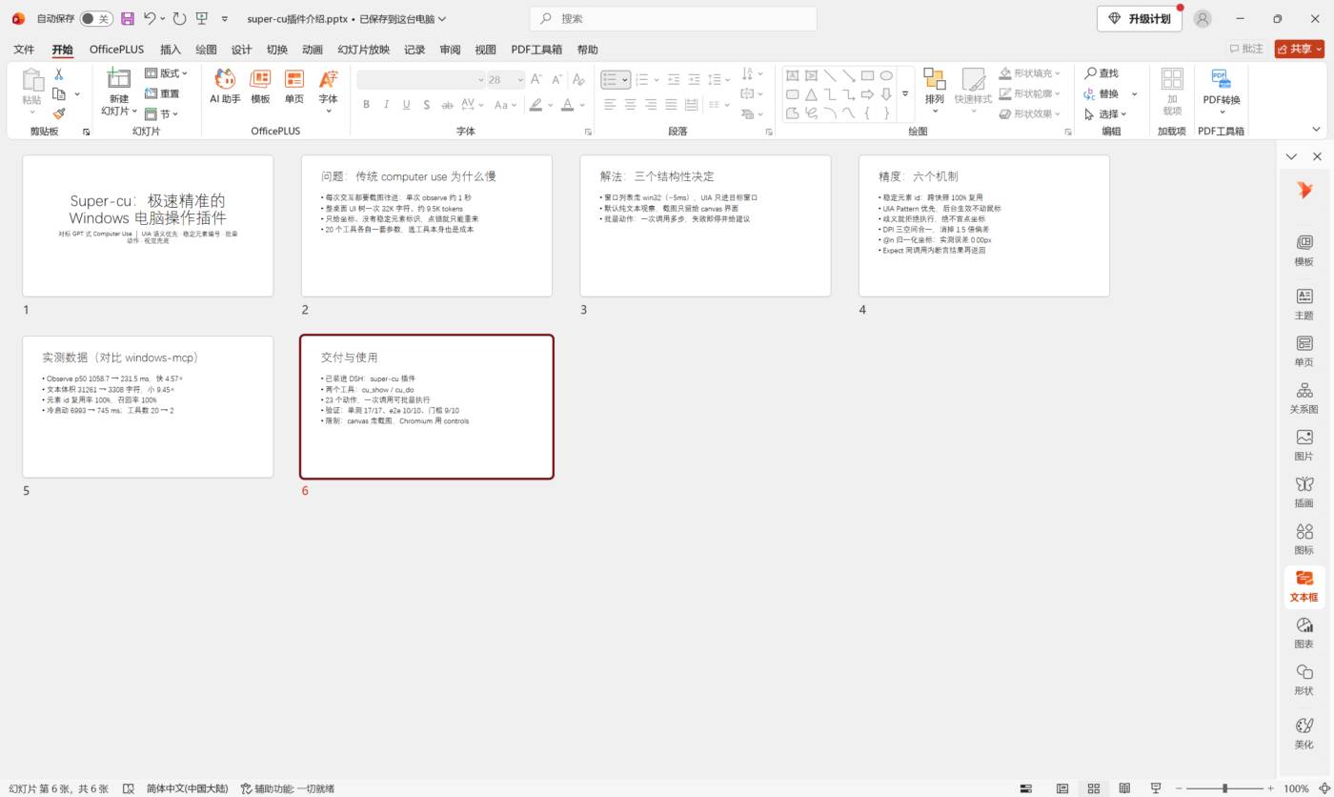Click the 重置 reset slide button
Screen dimensions: 1334x797
pyautogui.click(x=162, y=93)
